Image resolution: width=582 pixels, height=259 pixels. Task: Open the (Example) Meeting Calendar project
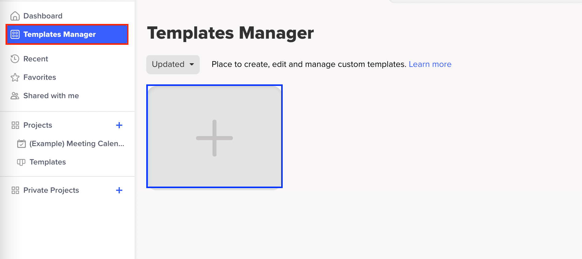(x=77, y=144)
